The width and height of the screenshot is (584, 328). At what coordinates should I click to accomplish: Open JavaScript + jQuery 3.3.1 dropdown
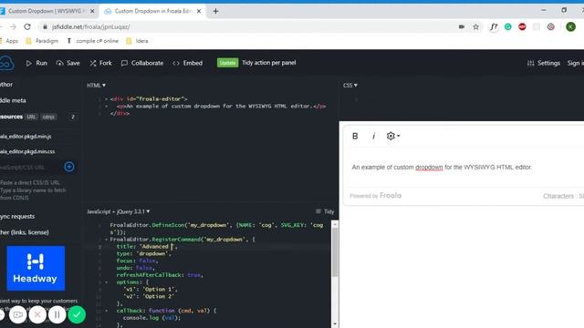tap(118, 211)
